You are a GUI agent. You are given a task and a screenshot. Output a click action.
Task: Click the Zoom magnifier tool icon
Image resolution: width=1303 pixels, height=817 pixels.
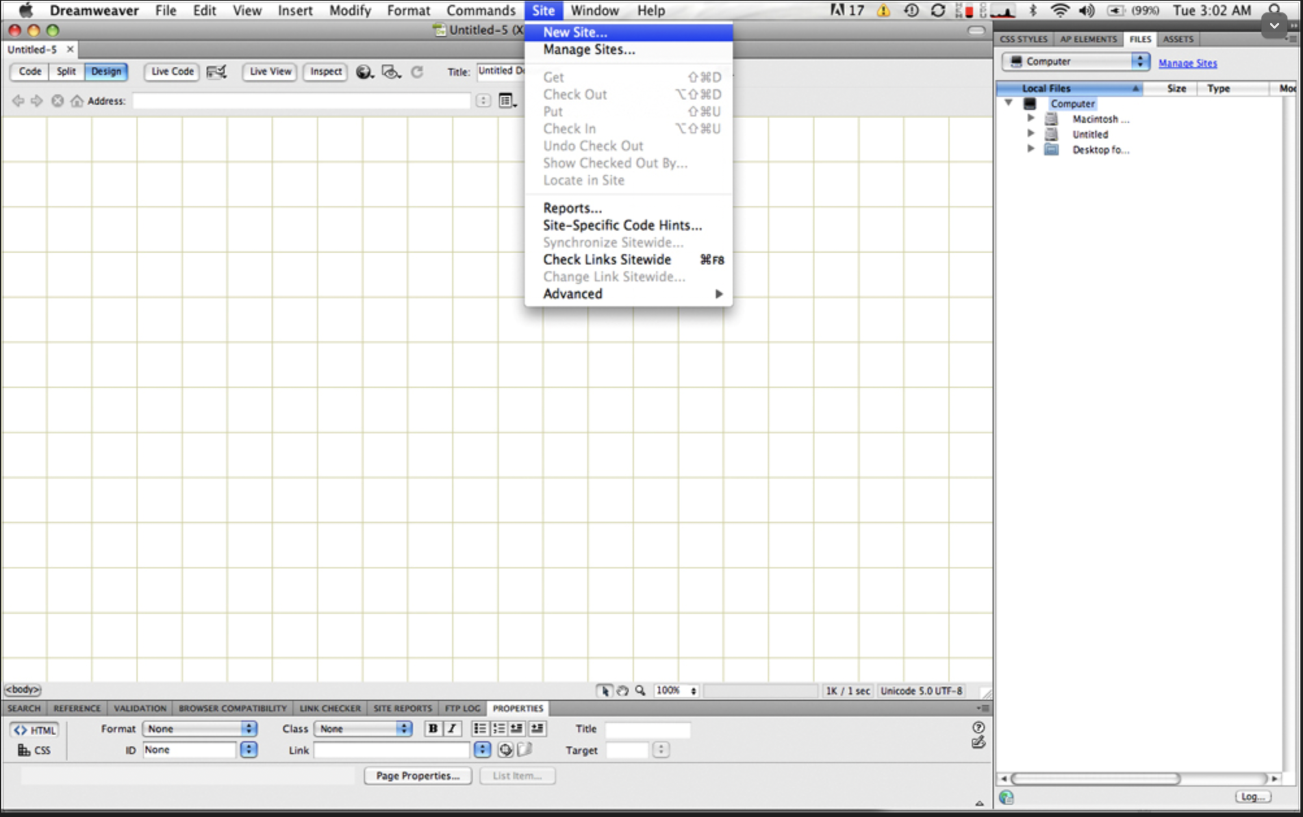point(640,691)
